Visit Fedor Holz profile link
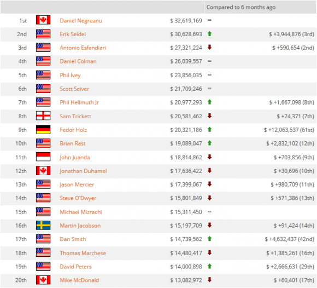The height and width of the screenshot is (288, 317). coord(73,130)
